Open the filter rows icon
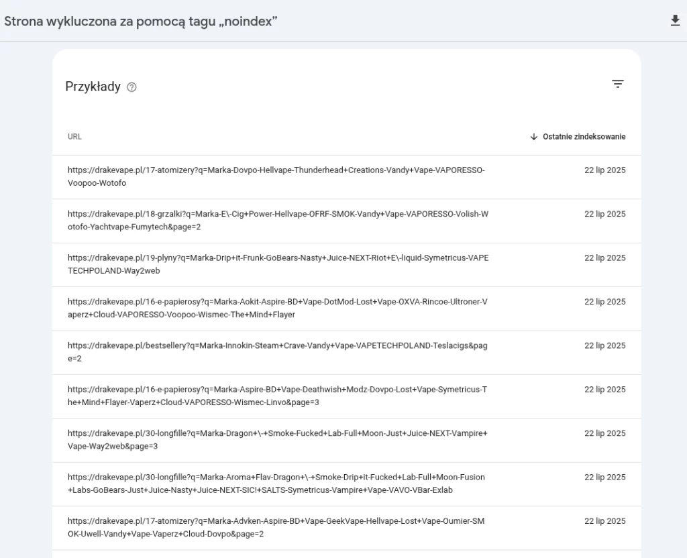The width and height of the screenshot is (687, 558). click(x=617, y=84)
